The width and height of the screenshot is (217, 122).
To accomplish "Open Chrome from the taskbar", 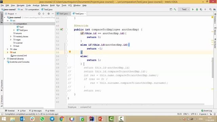I will [x=62, y=119].
